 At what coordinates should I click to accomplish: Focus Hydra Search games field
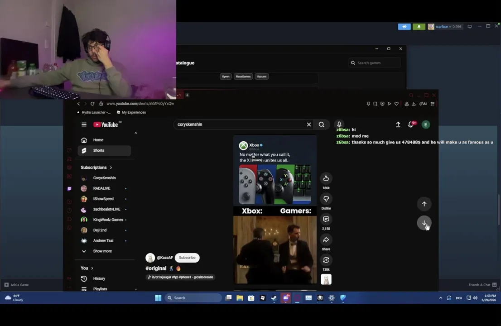(x=375, y=63)
